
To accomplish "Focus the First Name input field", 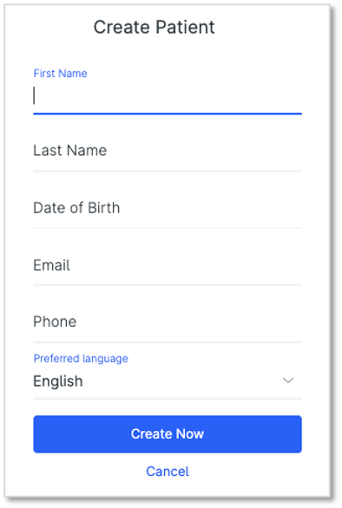I will (168, 96).
